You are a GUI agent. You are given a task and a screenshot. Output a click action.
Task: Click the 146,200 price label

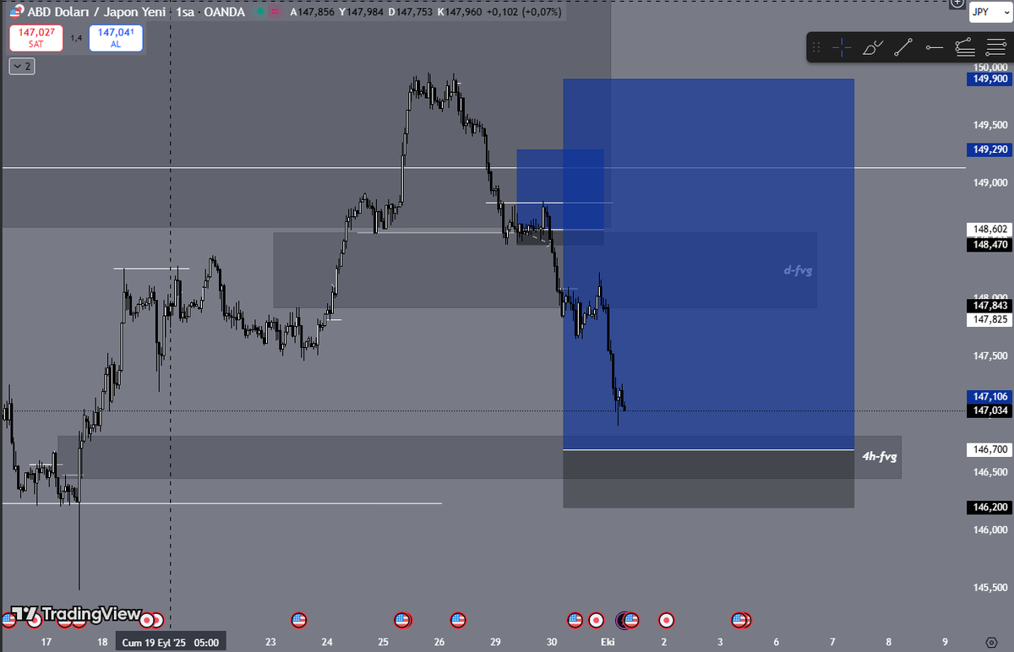tap(988, 508)
